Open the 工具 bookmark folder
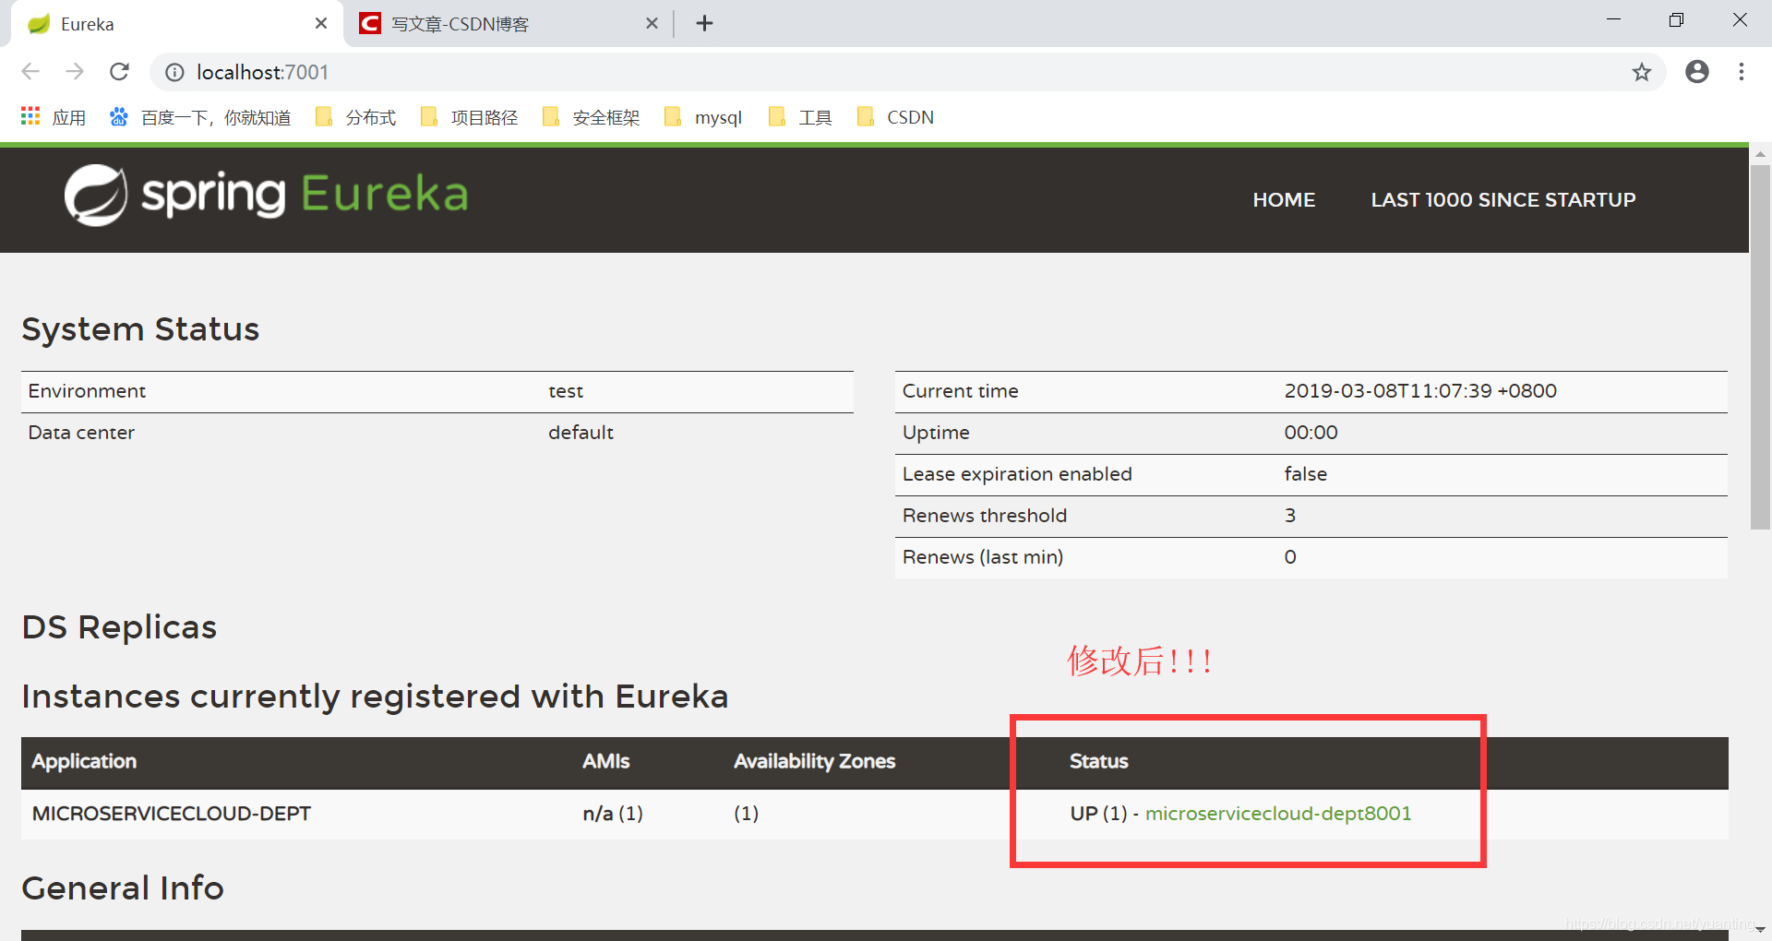Image resolution: width=1772 pixels, height=941 pixels. click(x=800, y=117)
